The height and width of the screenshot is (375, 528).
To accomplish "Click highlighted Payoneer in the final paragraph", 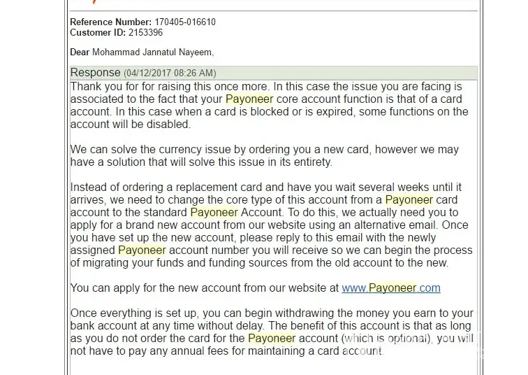I will point(272,339).
